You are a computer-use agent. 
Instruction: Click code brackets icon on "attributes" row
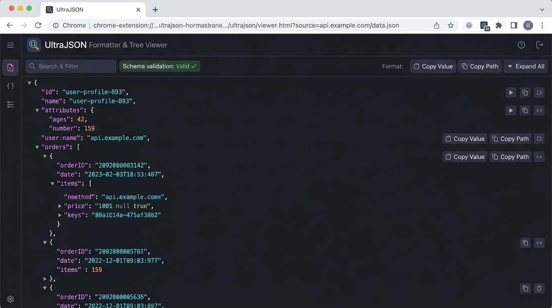point(539,110)
